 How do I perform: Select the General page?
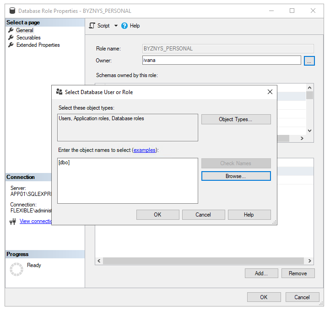click(x=25, y=30)
